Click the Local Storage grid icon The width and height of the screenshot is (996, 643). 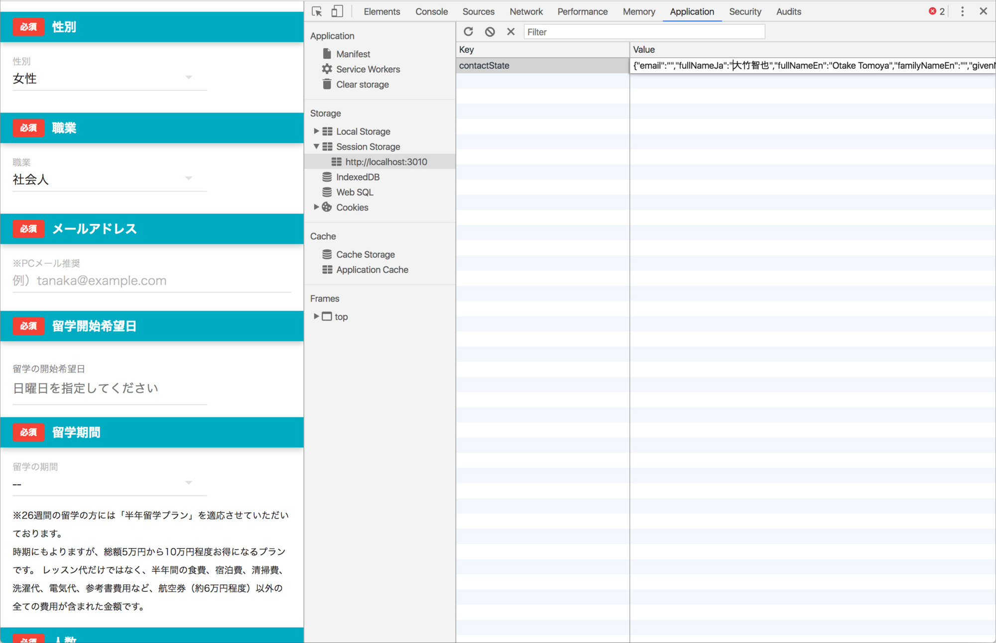pos(327,131)
